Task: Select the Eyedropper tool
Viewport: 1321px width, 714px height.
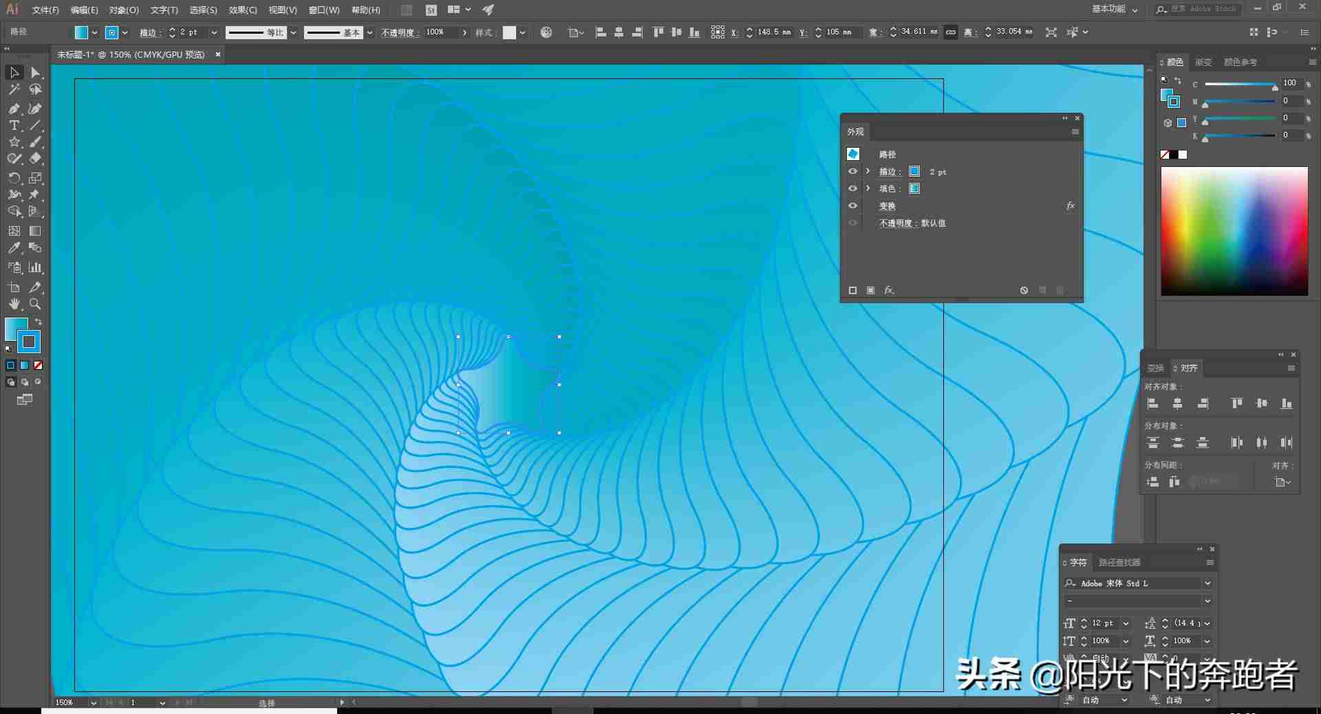Action: point(14,248)
